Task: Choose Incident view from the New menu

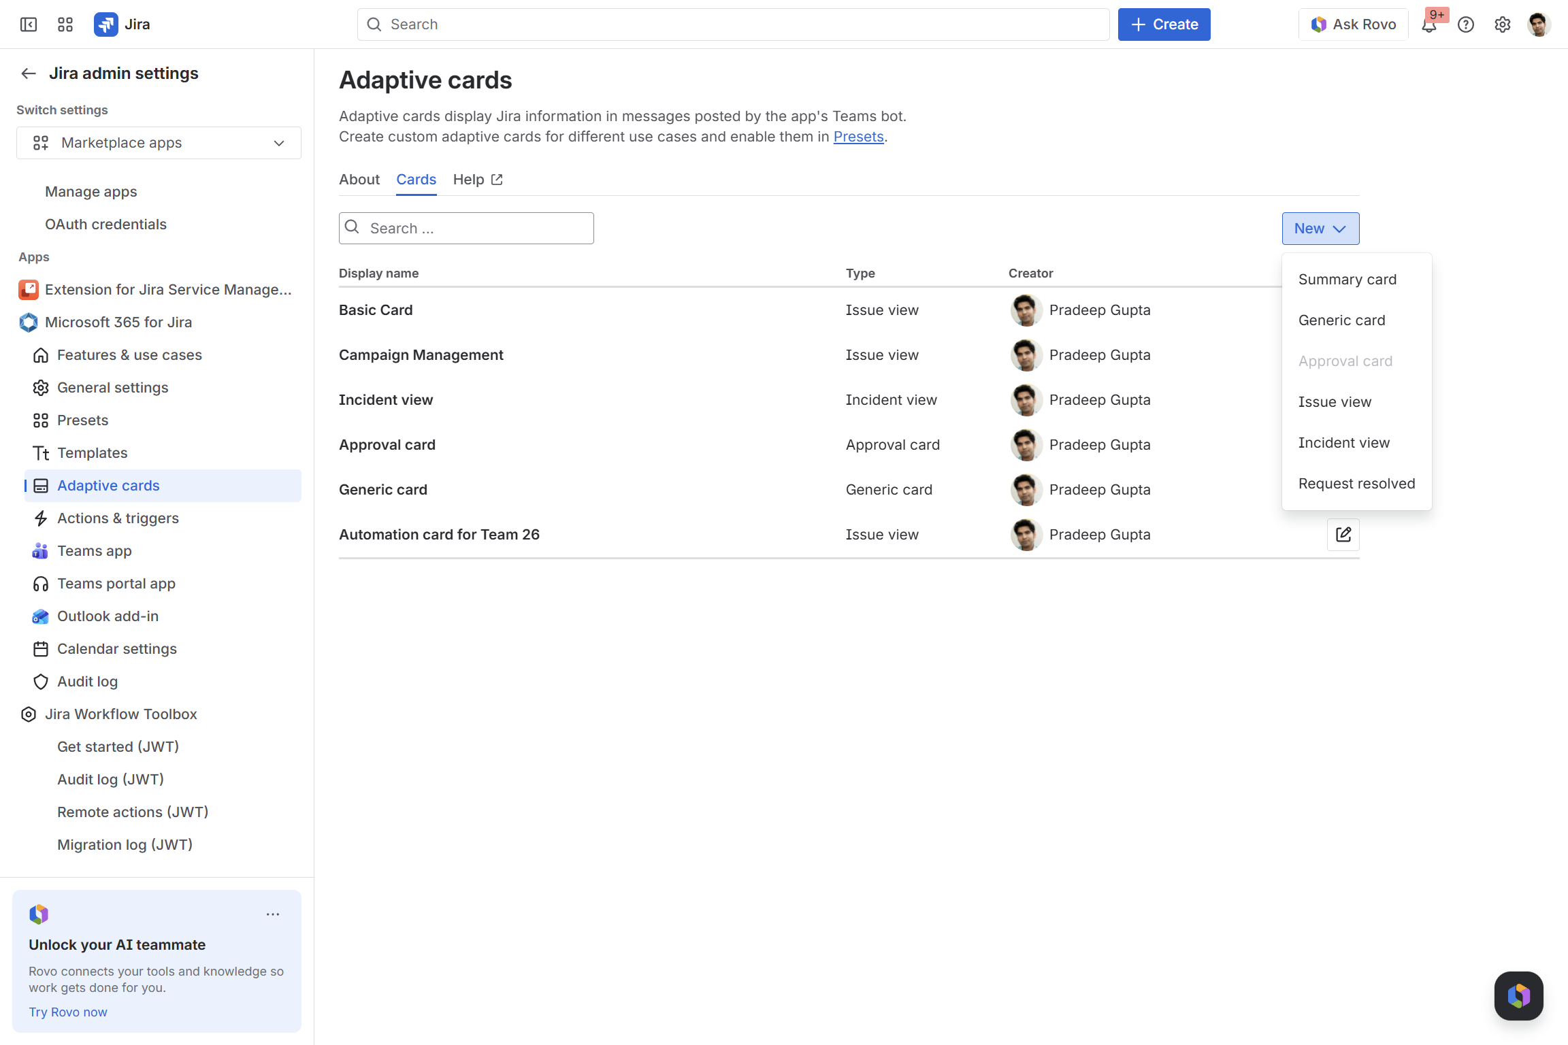Action: point(1357,443)
